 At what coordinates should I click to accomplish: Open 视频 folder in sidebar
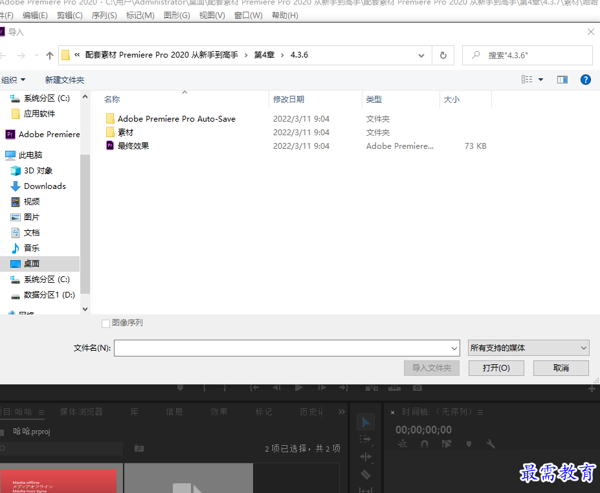coord(25,202)
